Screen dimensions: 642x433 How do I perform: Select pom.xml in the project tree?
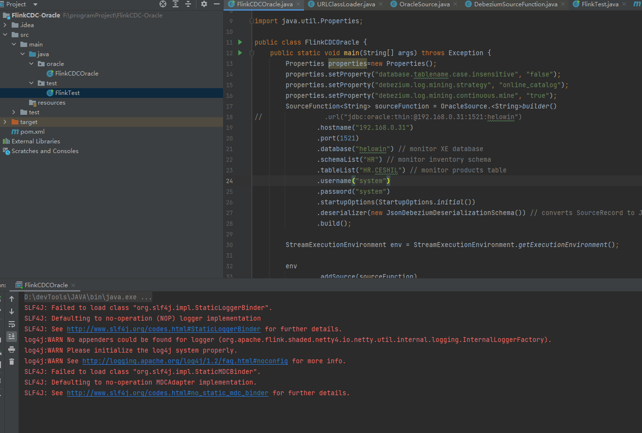[x=32, y=132]
